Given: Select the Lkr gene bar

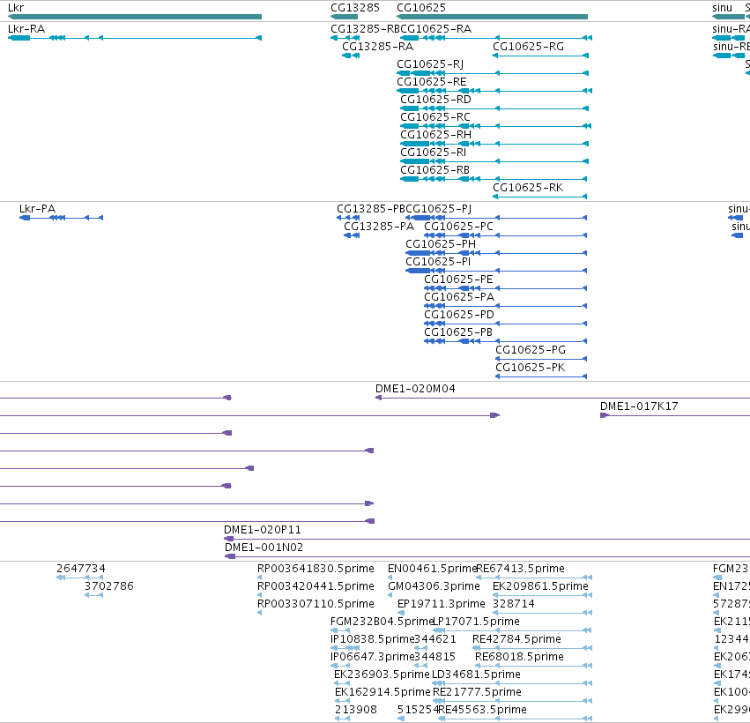Looking at the screenshot, I should point(135,17).
